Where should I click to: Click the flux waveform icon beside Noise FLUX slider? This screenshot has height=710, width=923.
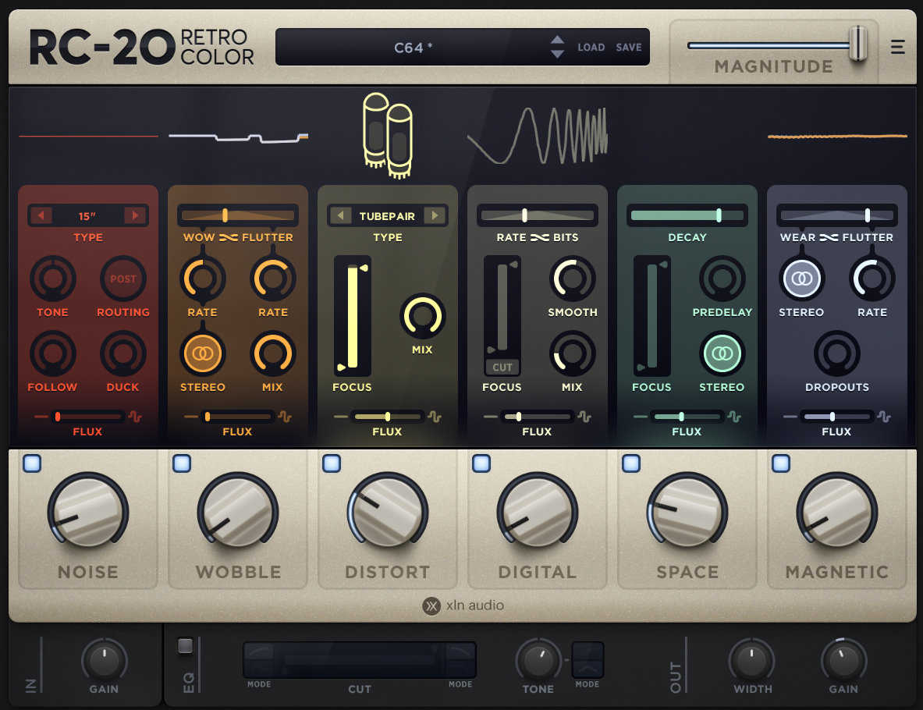(x=133, y=416)
